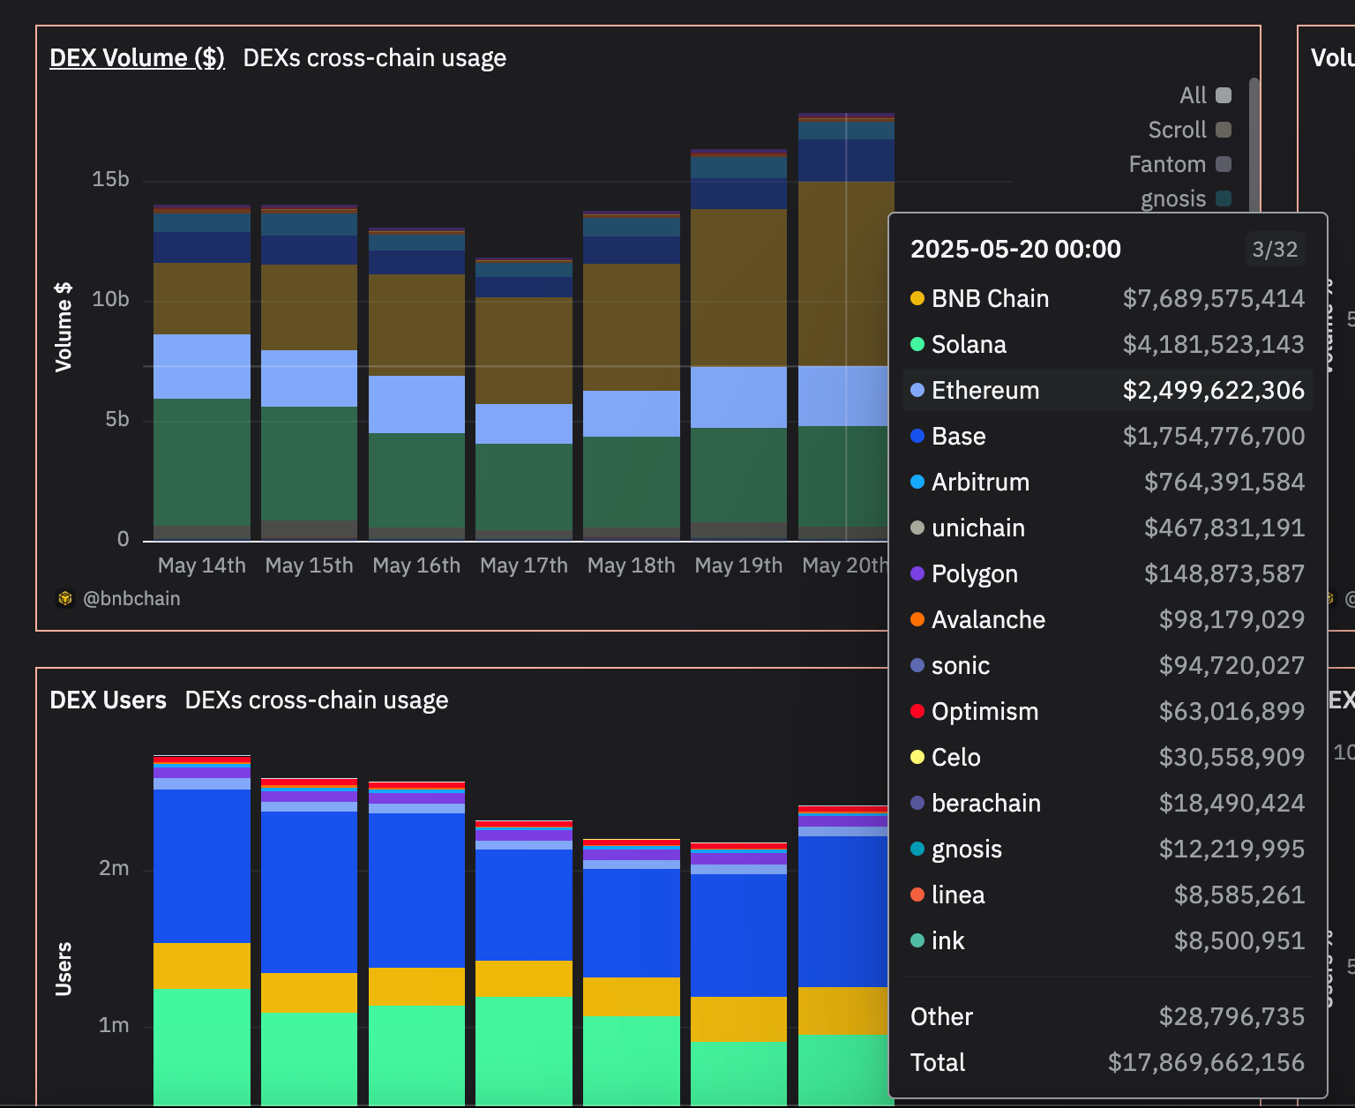Image resolution: width=1355 pixels, height=1108 pixels.
Task: Click the Avalanche orange dot in tooltip
Action: (917, 619)
